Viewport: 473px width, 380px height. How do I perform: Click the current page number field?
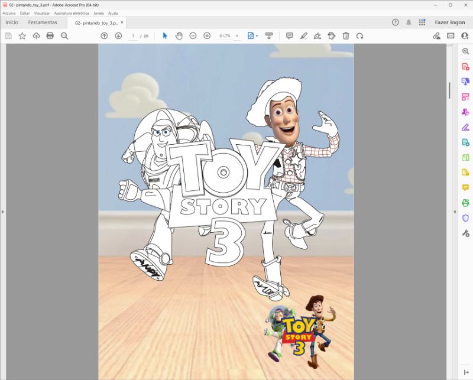pyautogui.click(x=133, y=36)
